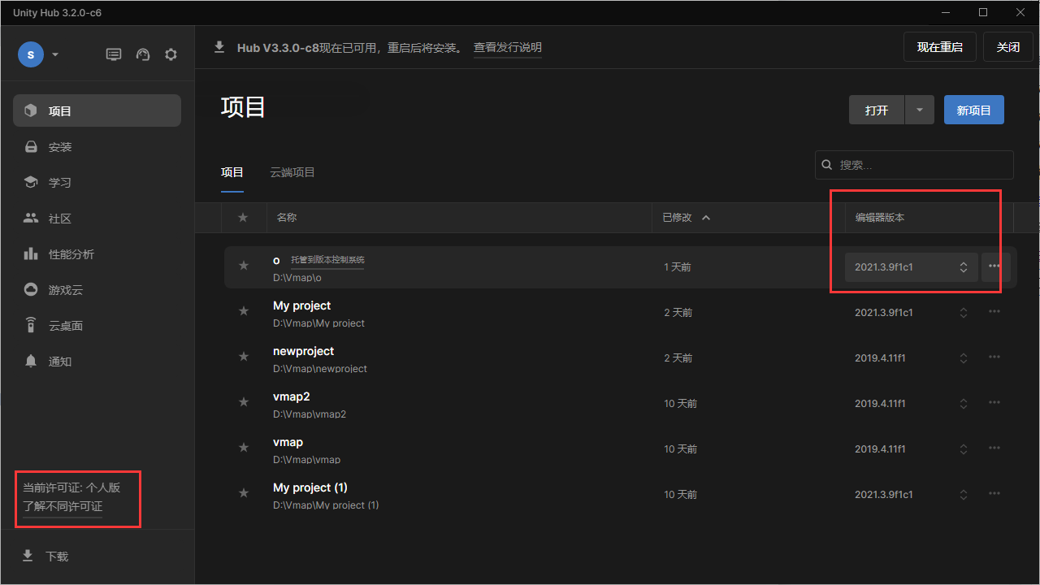This screenshot has height=585, width=1040.
Task: Open the 查看发行说明 link
Action: coord(508,47)
